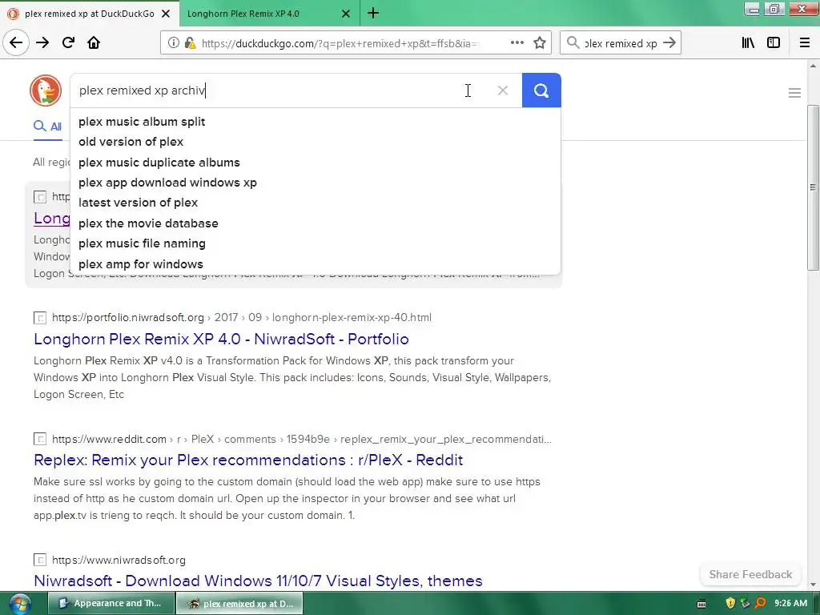Click the security shield tray icon
Image resolution: width=820 pixels, height=615 pixels.
[730, 603]
